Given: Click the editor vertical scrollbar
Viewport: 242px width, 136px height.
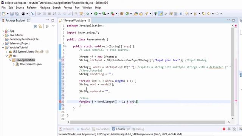Looking at the screenshot, I should 233,72.
